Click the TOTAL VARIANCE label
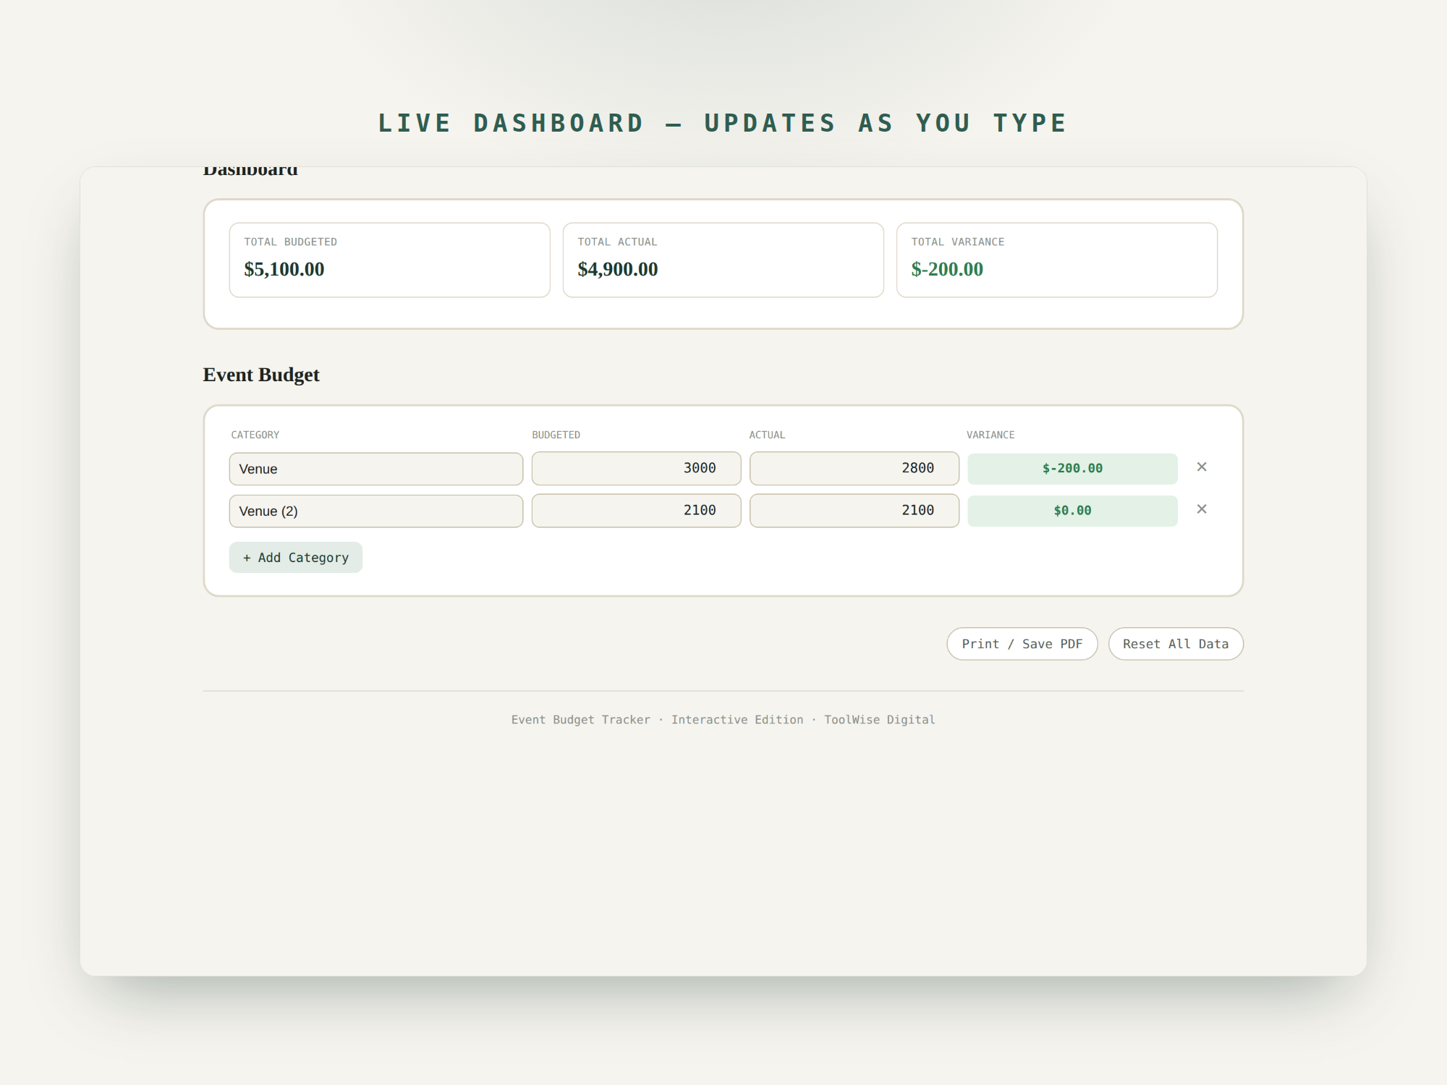The image size is (1447, 1085). click(958, 242)
